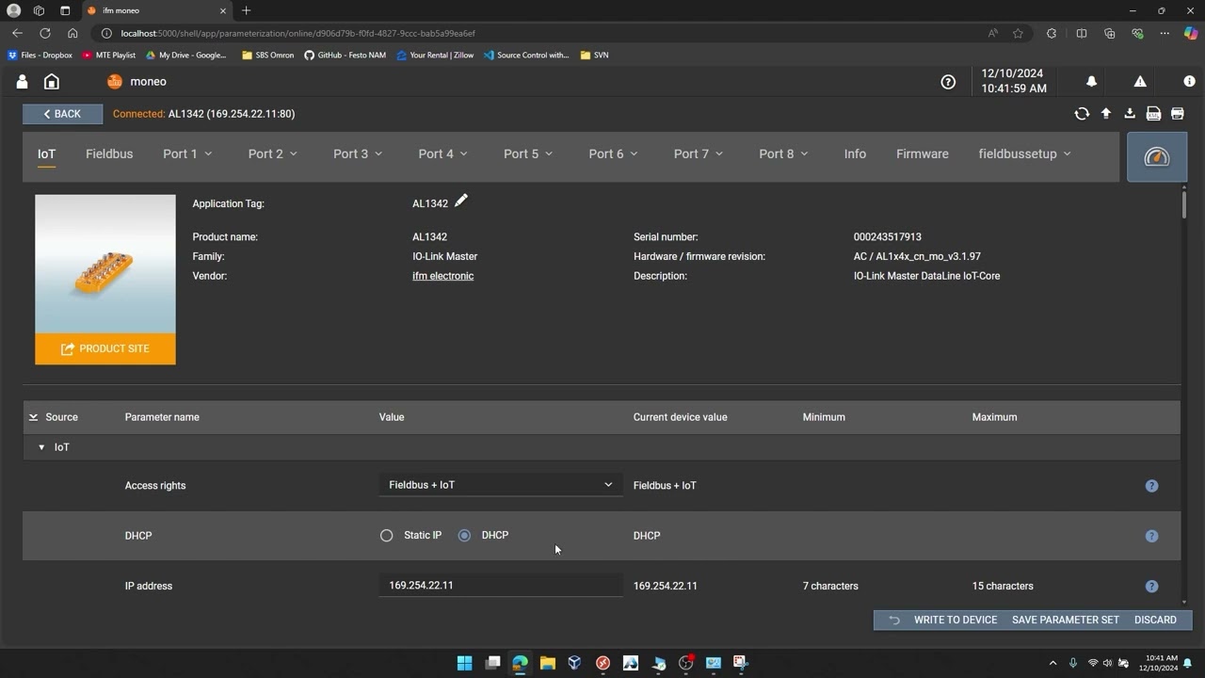Reload the browser page
Image resolution: width=1205 pixels, height=678 pixels.
[44, 33]
